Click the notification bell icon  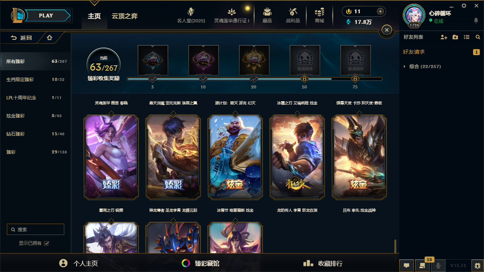coord(476,20)
